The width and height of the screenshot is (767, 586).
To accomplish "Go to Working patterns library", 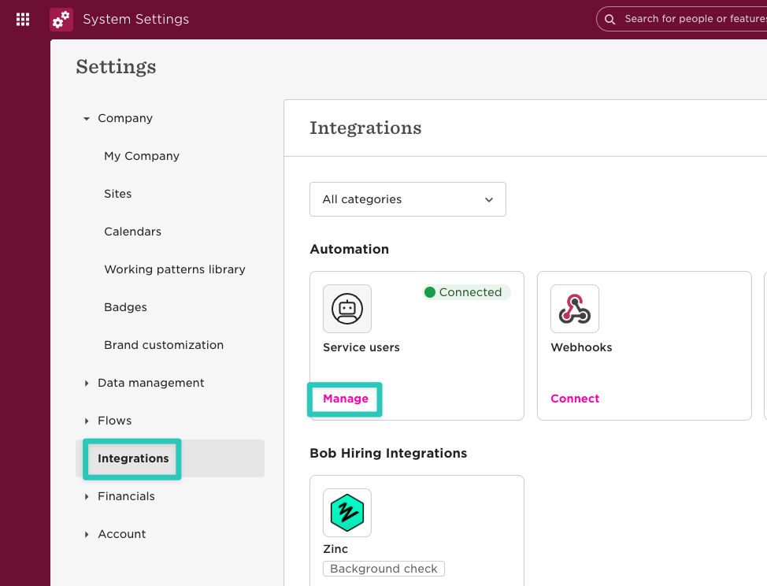I will point(175,269).
